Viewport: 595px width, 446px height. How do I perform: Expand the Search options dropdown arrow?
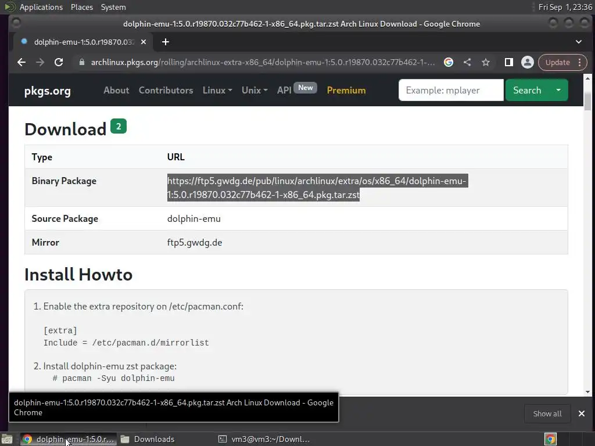(558, 90)
